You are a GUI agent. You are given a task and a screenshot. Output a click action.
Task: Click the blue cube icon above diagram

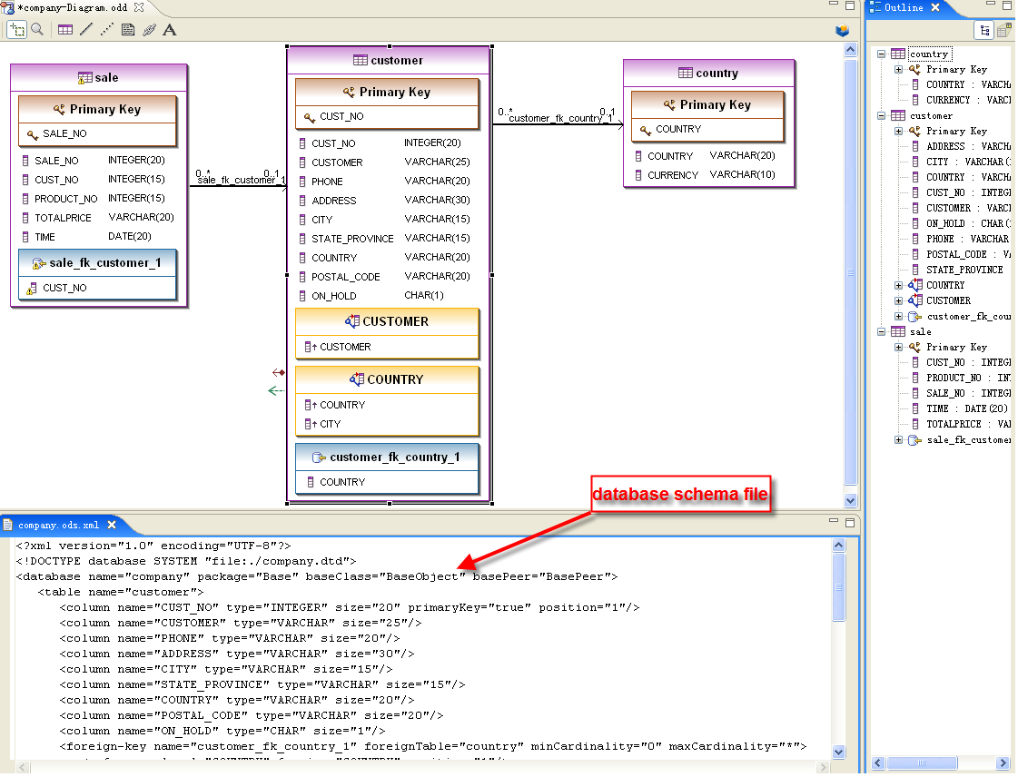click(842, 30)
